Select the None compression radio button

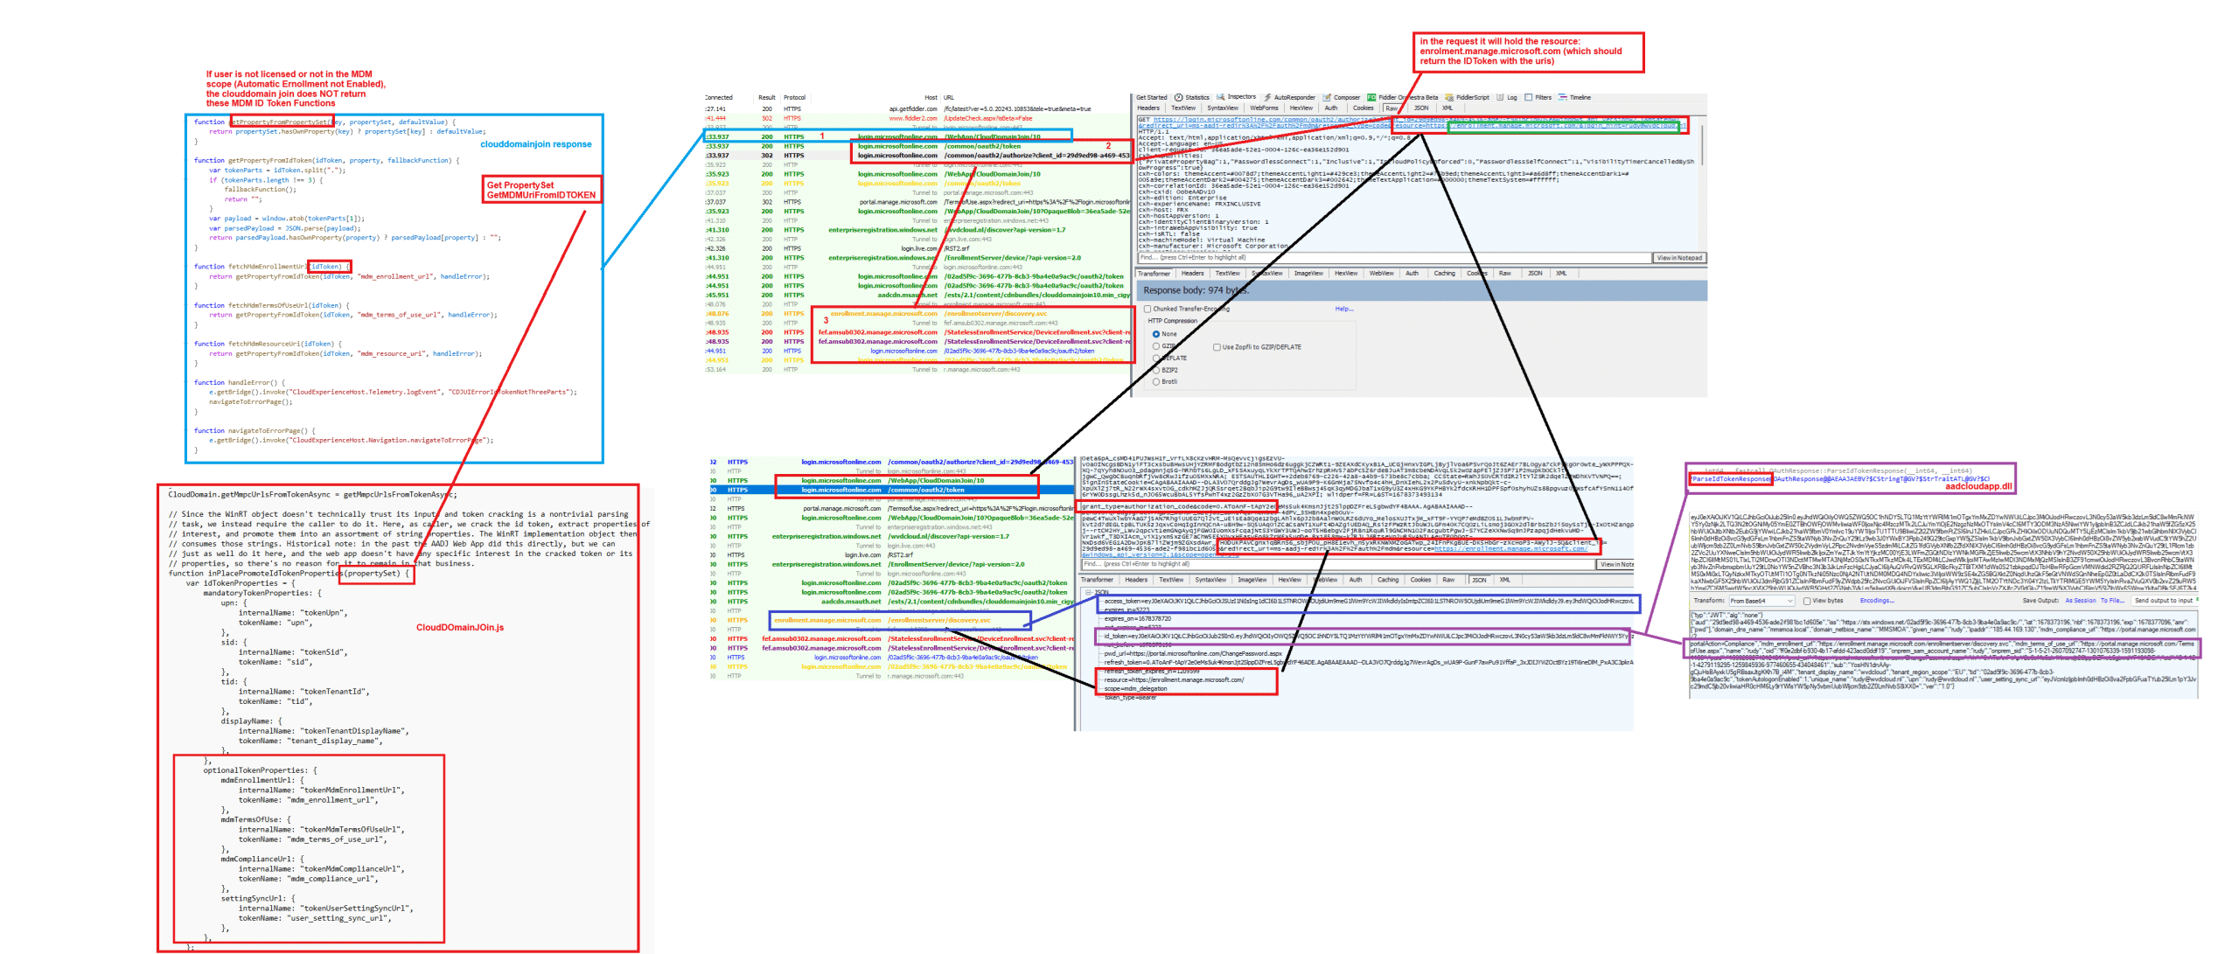pos(1155,334)
